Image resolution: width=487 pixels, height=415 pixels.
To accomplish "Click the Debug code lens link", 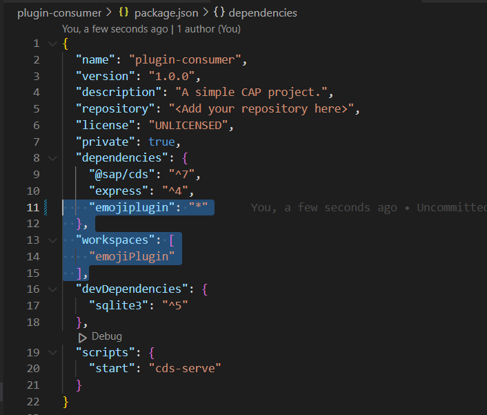I will (x=107, y=336).
